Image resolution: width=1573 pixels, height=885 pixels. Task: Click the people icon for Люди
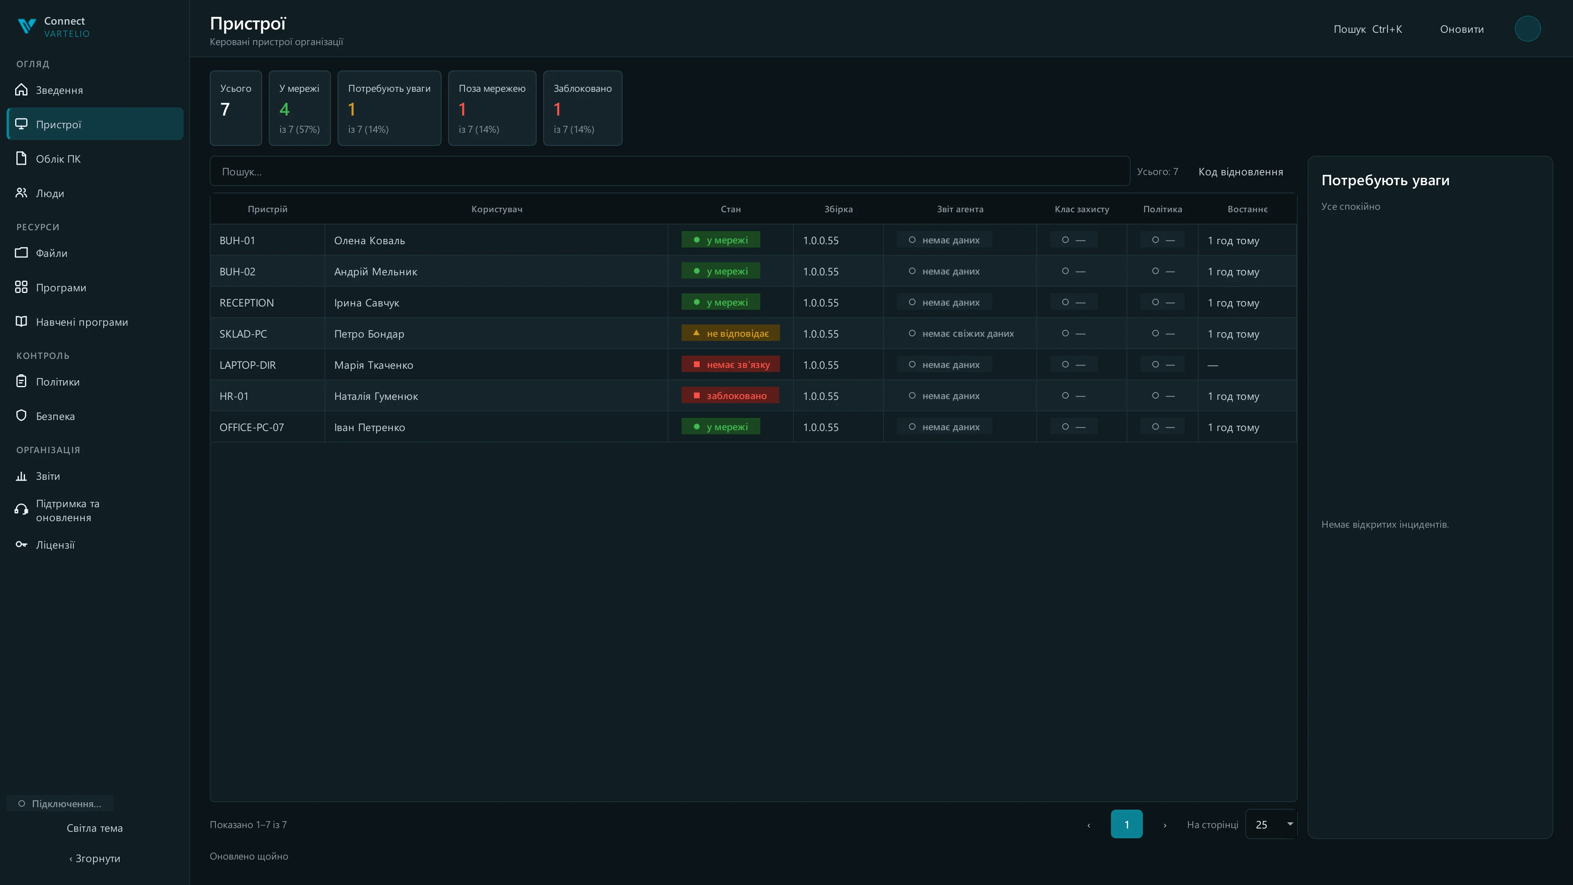pyautogui.click(x=21, y=193)
